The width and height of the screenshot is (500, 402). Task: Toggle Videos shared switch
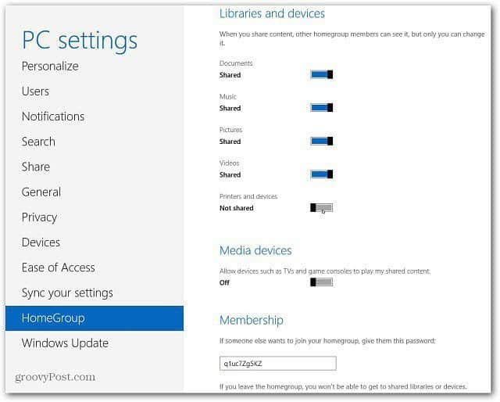pos(321,174)
